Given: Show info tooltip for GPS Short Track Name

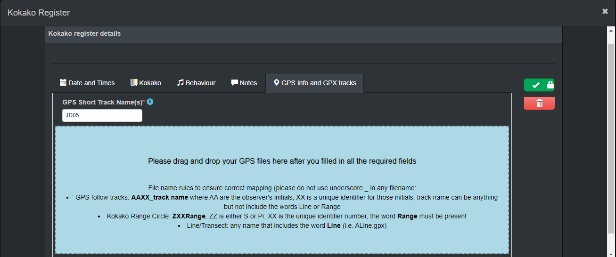Looking at the screenshot, I should 150,102.
